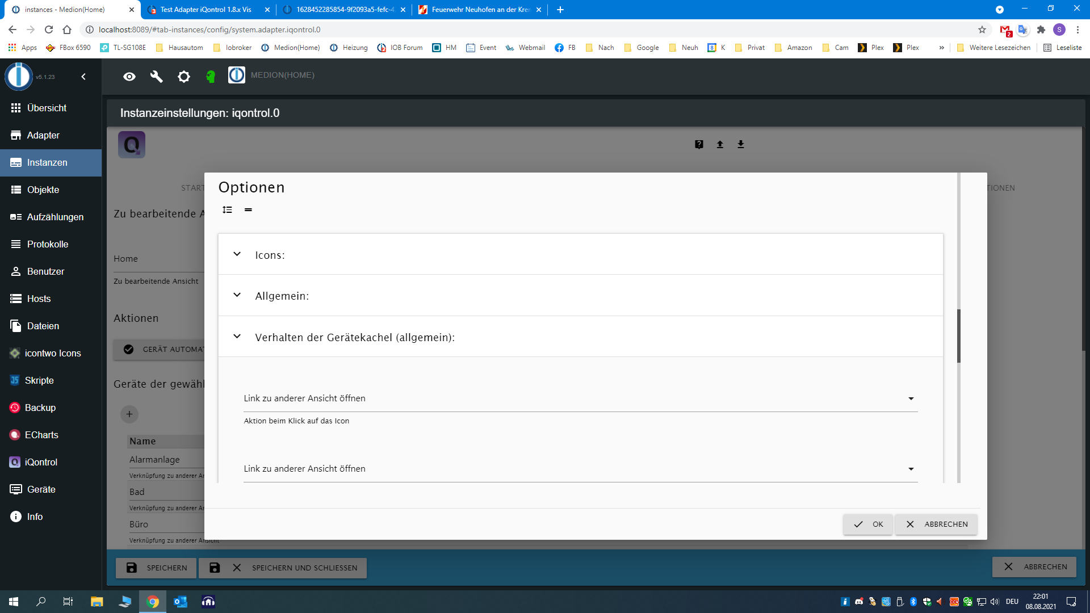This screenshot has height=613, width=1090.
Task: Click the plus button to add device
Action: point(129,414)
